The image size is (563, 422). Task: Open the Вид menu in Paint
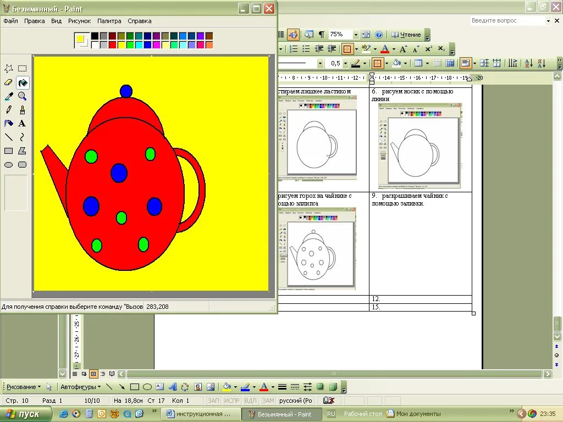pyautogui.click(x=57, y=21)
